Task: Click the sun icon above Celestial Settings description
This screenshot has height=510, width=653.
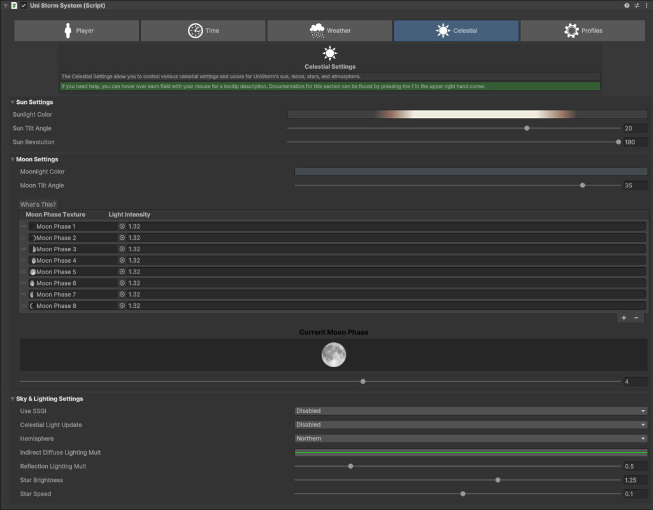Action: 329,52
